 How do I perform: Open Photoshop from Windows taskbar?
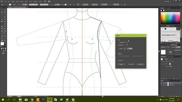tap(44, 99)
